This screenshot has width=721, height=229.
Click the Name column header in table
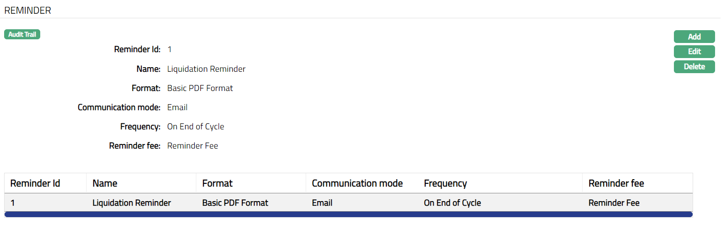105,183
